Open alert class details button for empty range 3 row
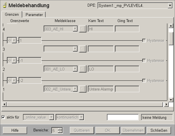Screen dimensions: 175x136 (83, 49)
